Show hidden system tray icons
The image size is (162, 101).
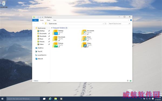pyautogui.click(x=141, y=99)
